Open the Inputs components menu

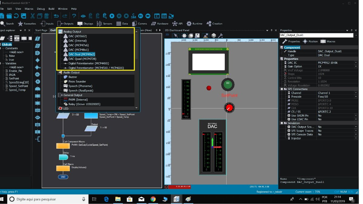[x=47, y=24]
